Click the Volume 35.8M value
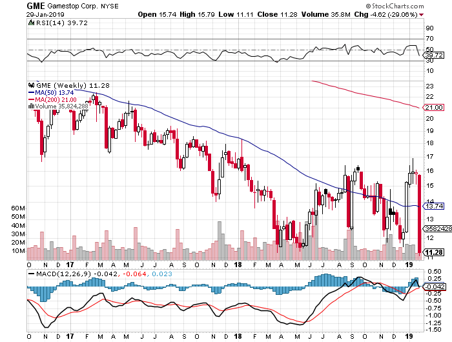The image size is (452, 342). click(325, 14)
